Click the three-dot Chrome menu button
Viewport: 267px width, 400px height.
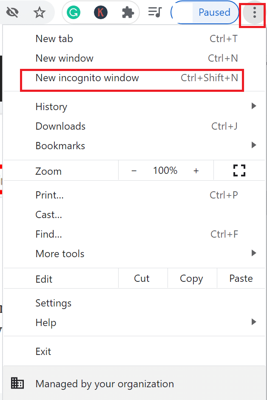click(x=255, y=13)
